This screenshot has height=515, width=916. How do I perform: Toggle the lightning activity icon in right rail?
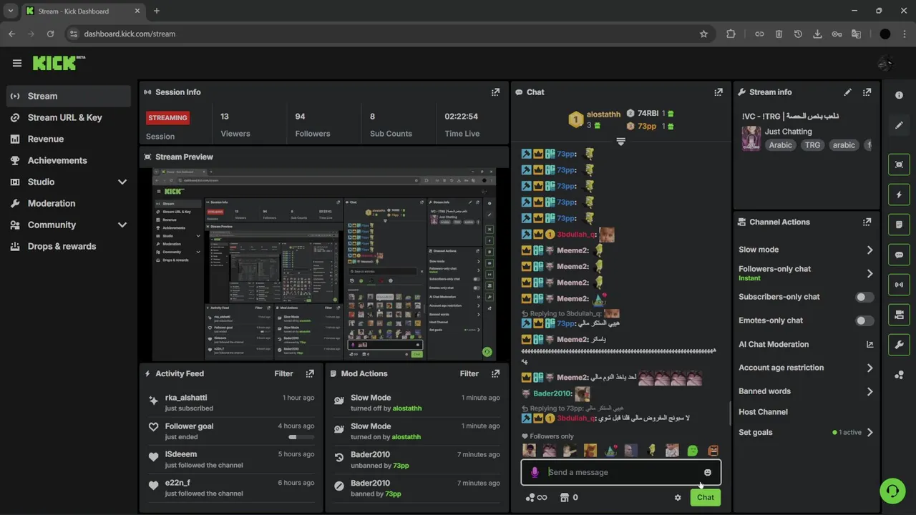pos(900,195)
